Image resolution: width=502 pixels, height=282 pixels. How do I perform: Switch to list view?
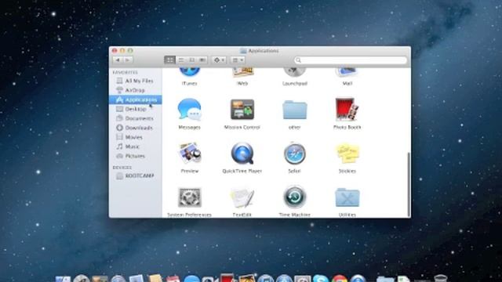pyautogui.click(x=181, y=60)
